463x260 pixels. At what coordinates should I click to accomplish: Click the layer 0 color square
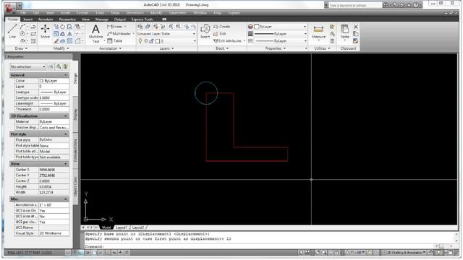point(158,41)
